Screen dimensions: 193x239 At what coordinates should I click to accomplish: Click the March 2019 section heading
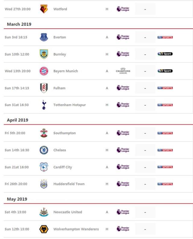[x=19, y=24]
